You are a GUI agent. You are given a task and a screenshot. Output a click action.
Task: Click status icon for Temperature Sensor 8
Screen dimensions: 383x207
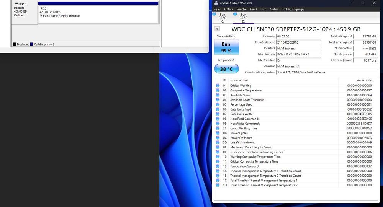coord(218,166)
